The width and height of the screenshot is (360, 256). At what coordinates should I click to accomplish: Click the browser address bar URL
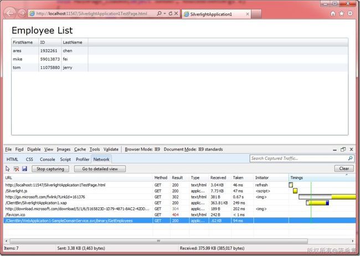[x=92, y=13]
